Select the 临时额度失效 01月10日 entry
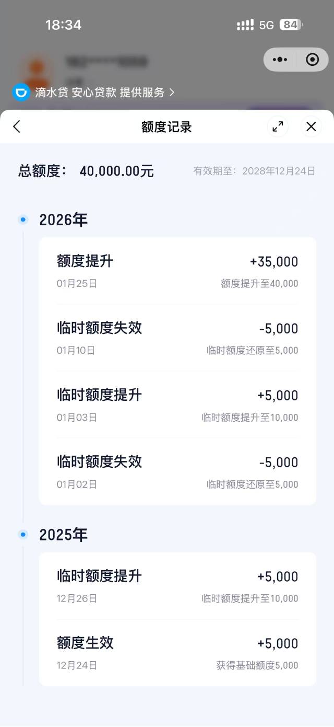Image resolution: width=334 pixels, height=727 pixels. 177,338
